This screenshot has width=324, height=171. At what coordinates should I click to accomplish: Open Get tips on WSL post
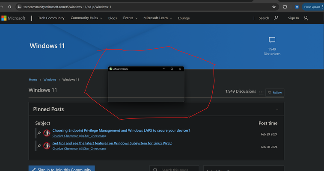click(113, 143)
